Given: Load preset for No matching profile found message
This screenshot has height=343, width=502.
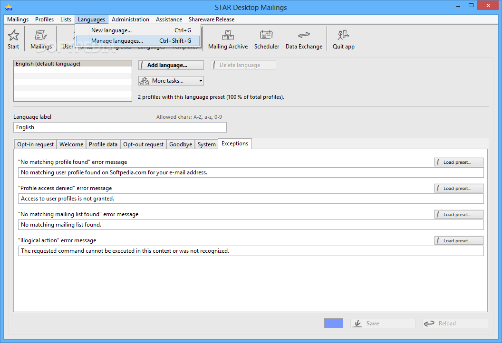Looking at the screenshot, I should (459, 162).
